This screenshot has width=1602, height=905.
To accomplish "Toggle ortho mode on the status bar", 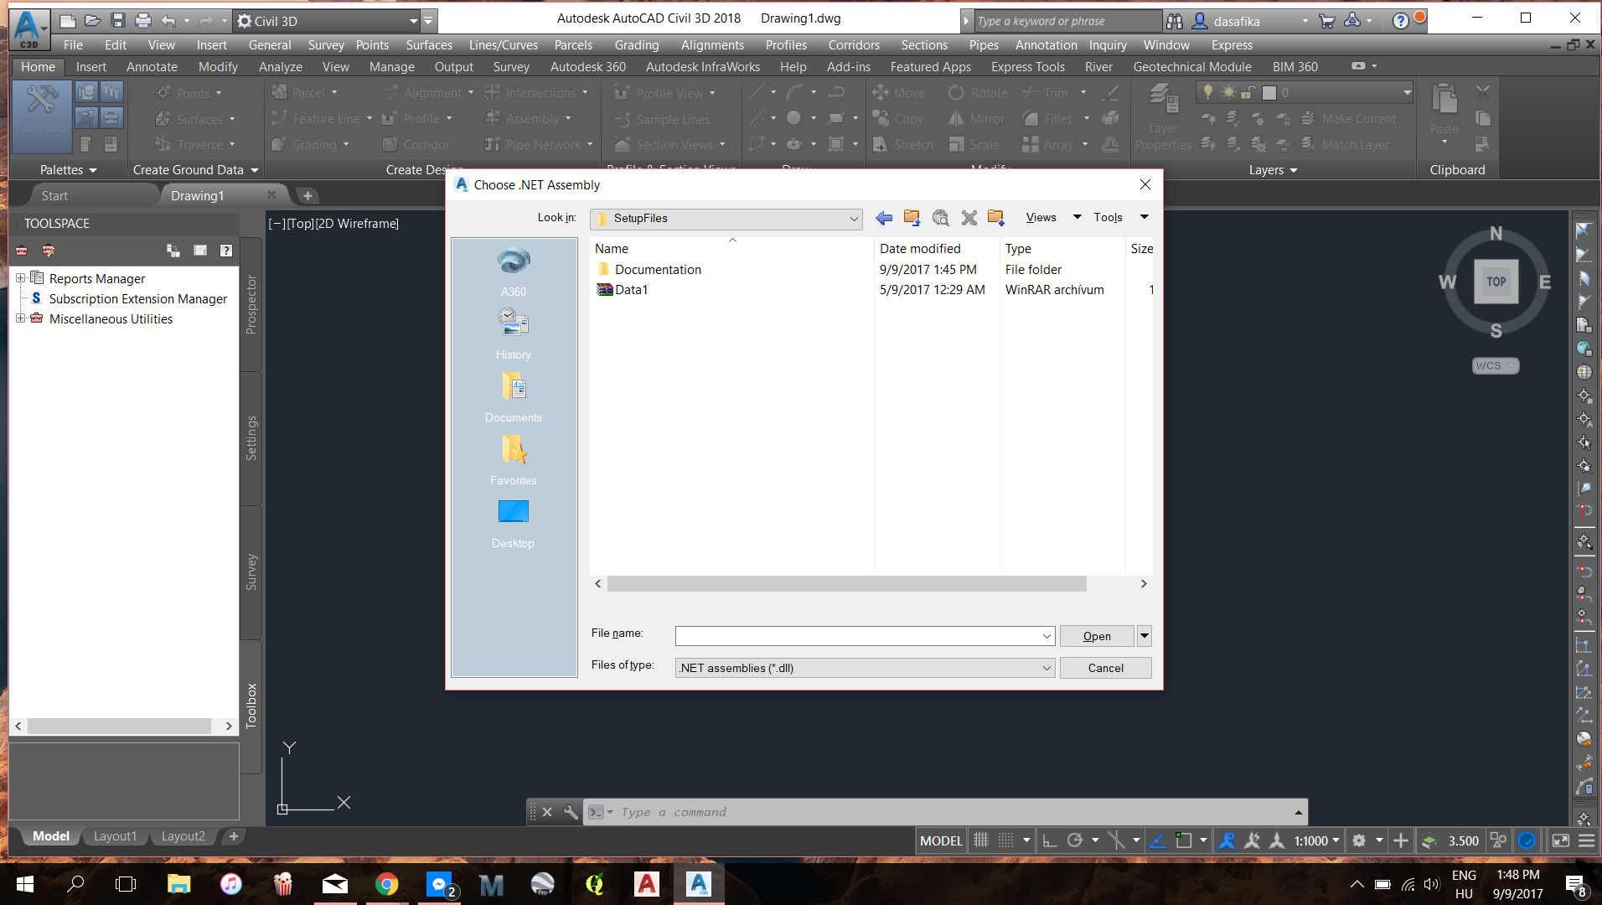I will [x=1049, y=840].
